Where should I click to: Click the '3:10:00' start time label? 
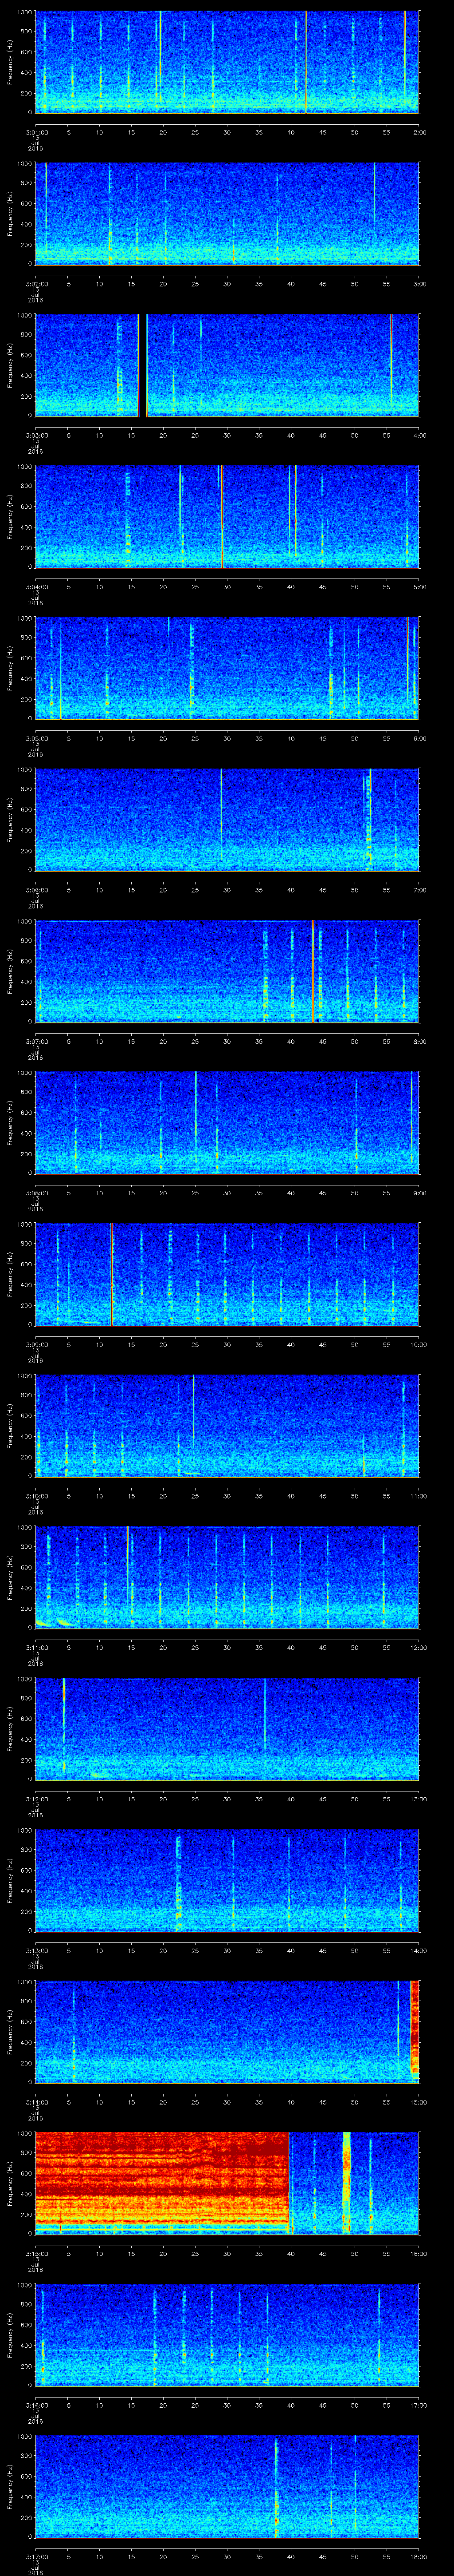36,1495
